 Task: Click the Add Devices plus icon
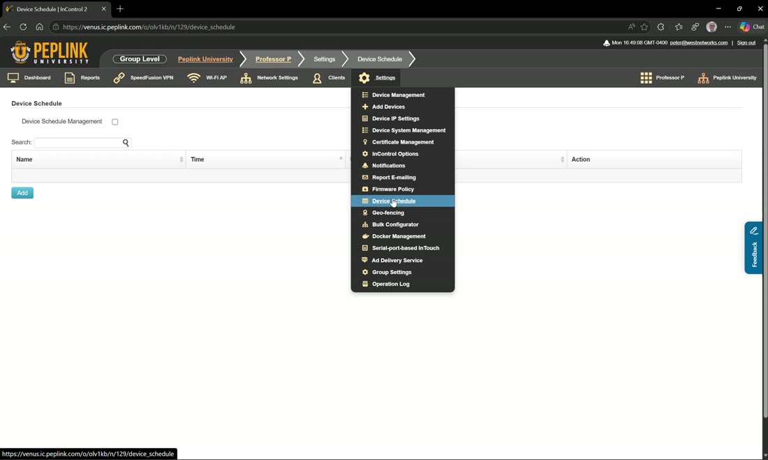pos(365,107)
